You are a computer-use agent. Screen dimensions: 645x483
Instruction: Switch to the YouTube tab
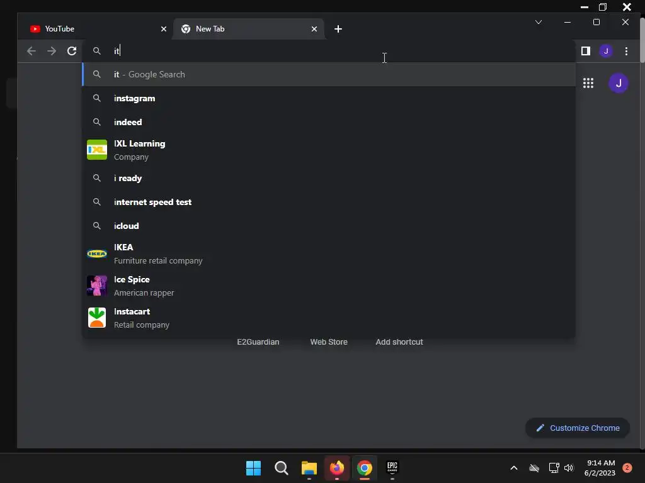(x=98, y=29)
